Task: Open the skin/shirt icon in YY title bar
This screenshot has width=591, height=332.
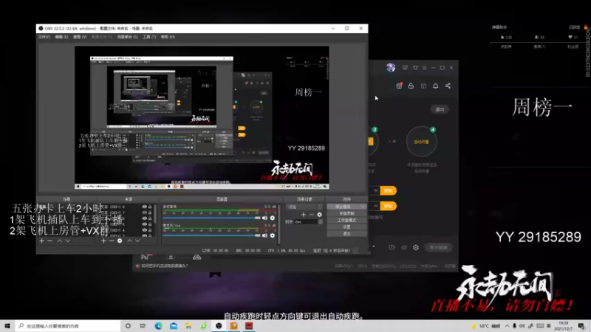Action: pyautogui.click(x=415, y=68)
